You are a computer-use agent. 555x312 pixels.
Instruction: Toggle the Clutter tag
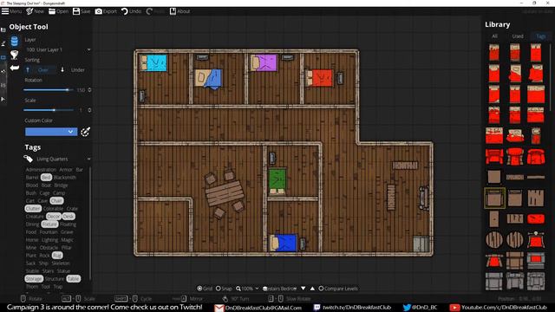point(33,209)
